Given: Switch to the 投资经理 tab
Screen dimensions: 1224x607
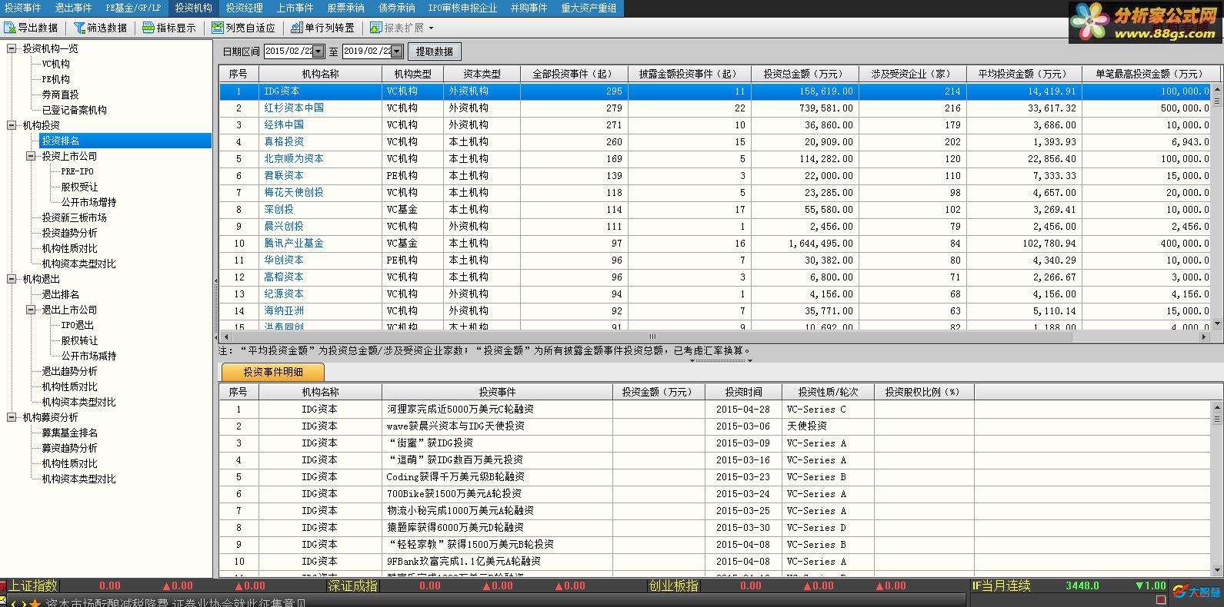Looking at the screenshot, I should coord(245,8).
